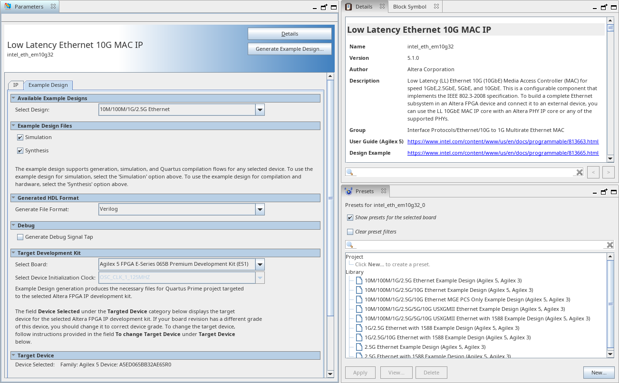Screen dimensions: 619x383
Task: Click the Parameters panel scrollbar up arrow
Action: pos(330,76)
